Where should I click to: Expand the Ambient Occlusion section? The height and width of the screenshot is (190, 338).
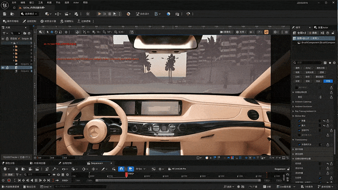click(x=293, y=107)
